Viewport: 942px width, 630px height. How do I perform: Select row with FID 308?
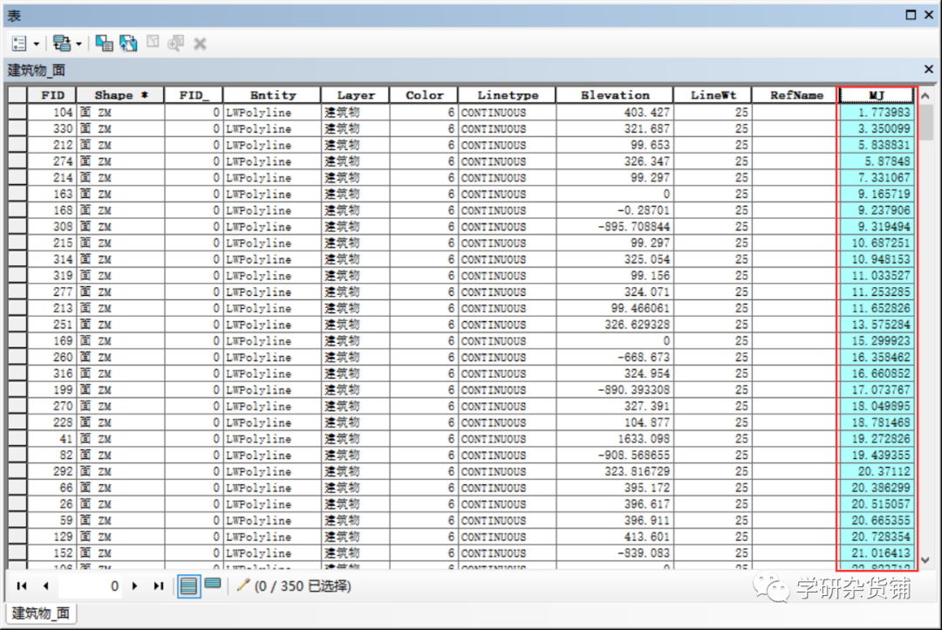(17, 227)
